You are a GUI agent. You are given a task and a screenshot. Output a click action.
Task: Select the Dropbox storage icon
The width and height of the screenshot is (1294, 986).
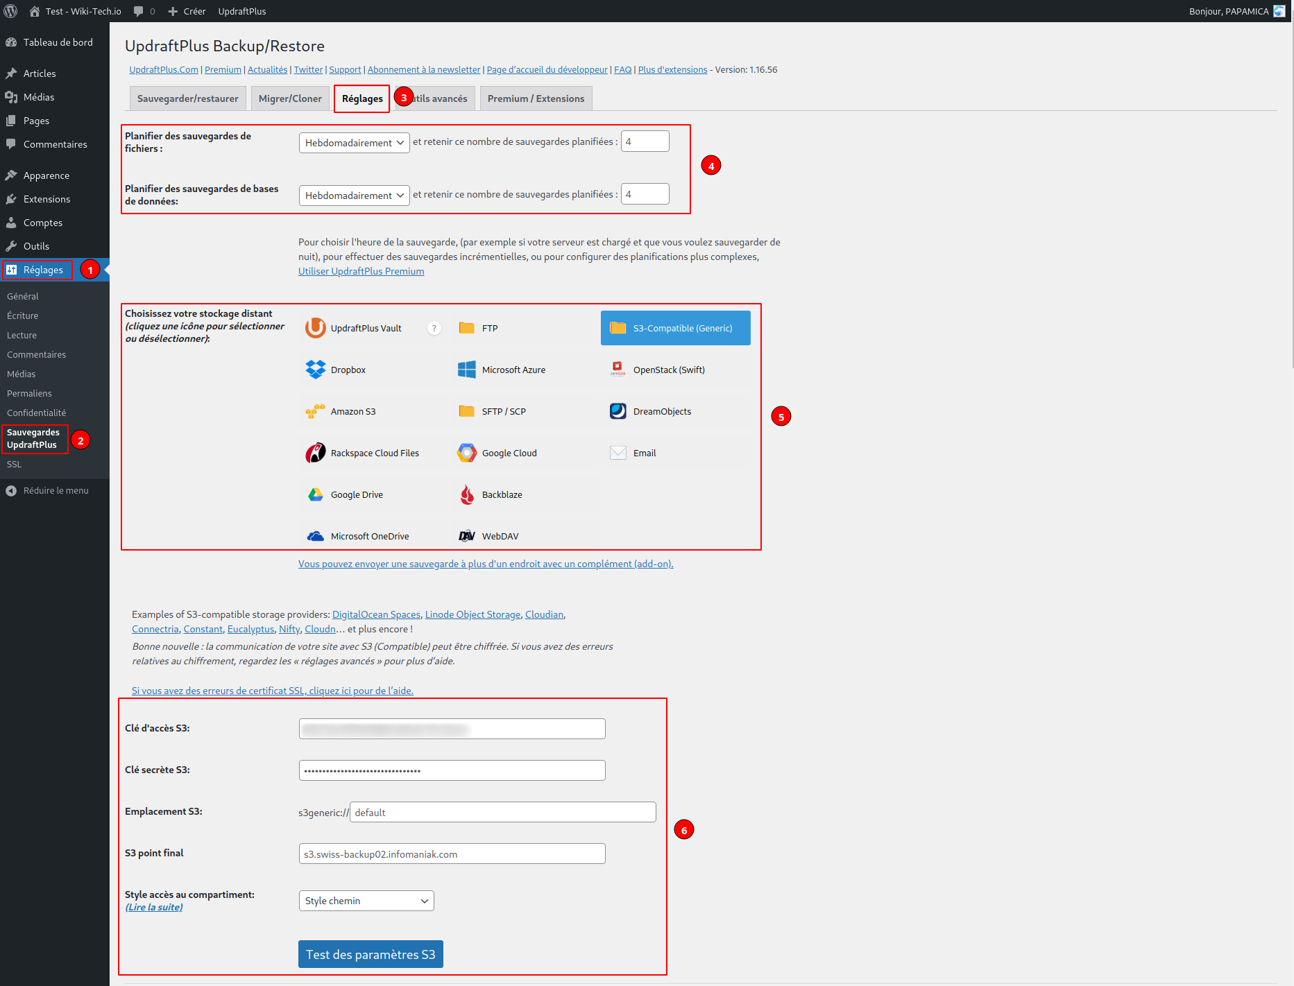tap(316, 370)
